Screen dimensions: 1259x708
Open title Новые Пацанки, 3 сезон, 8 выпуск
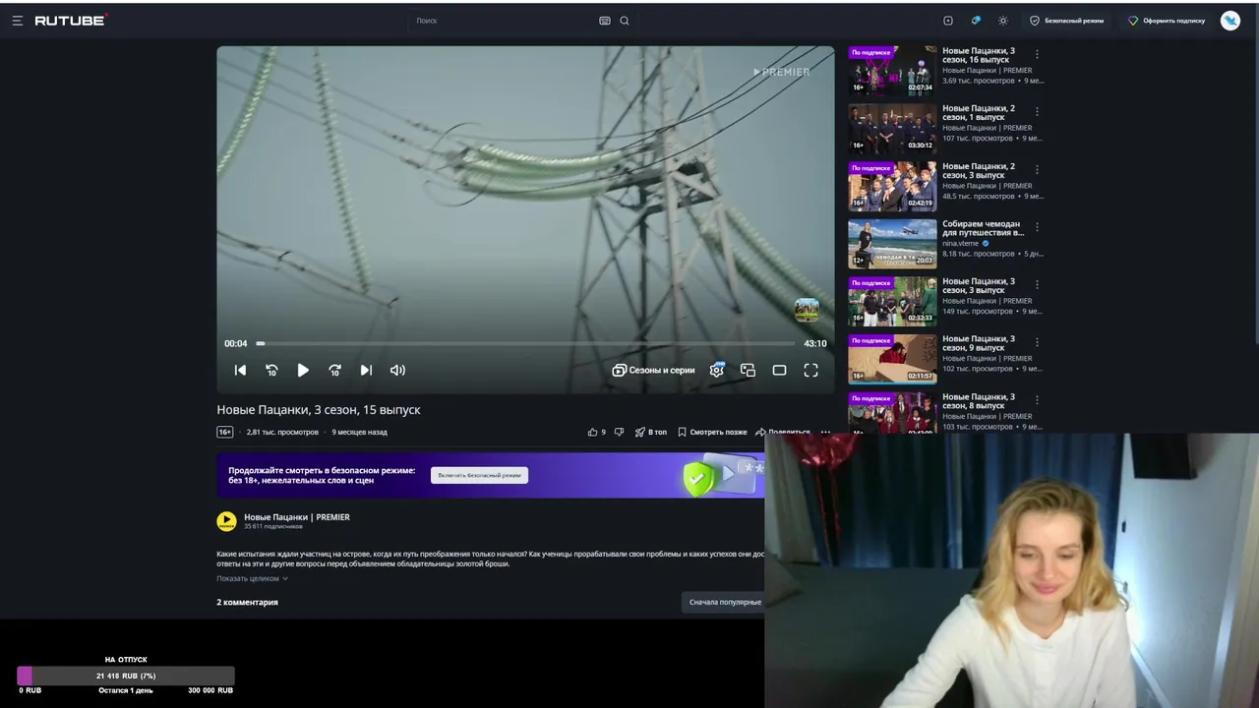pos(979,401)
